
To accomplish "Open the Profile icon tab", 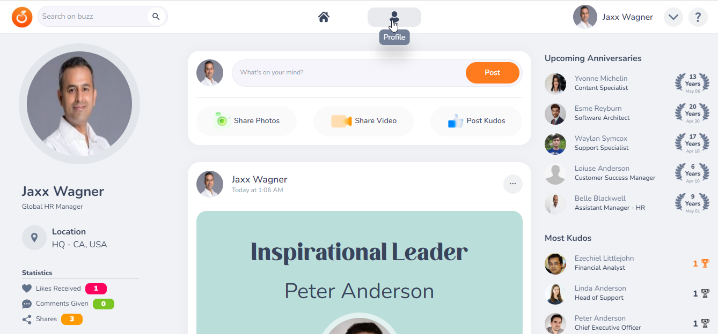I will [394, 17].
